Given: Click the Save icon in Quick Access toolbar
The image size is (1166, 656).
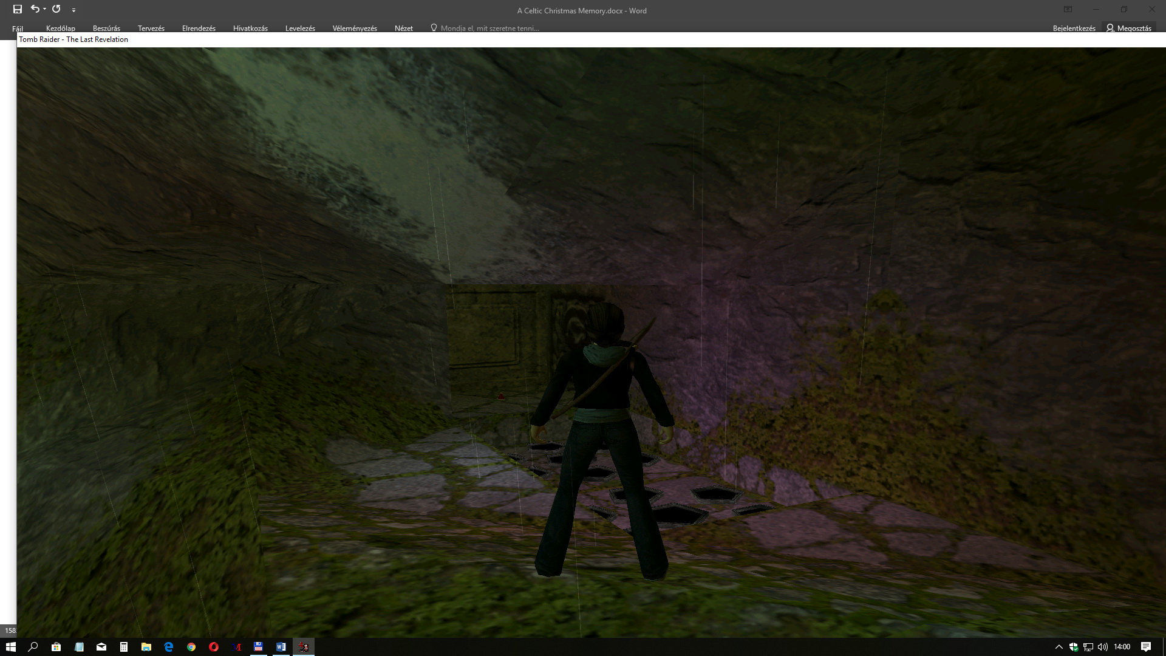Looking at the screenshot, I should [18, 9].
